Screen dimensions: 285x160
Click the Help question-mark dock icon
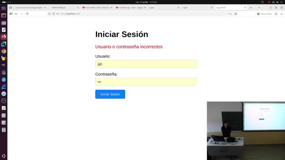[4, 79]
